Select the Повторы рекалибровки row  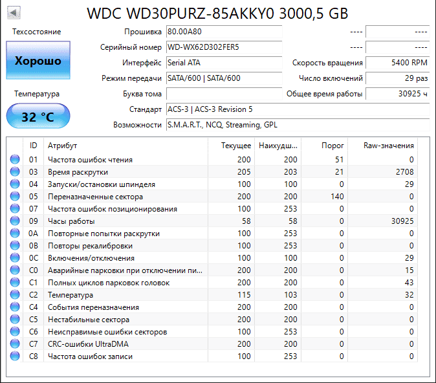click(x=212, y=245)
